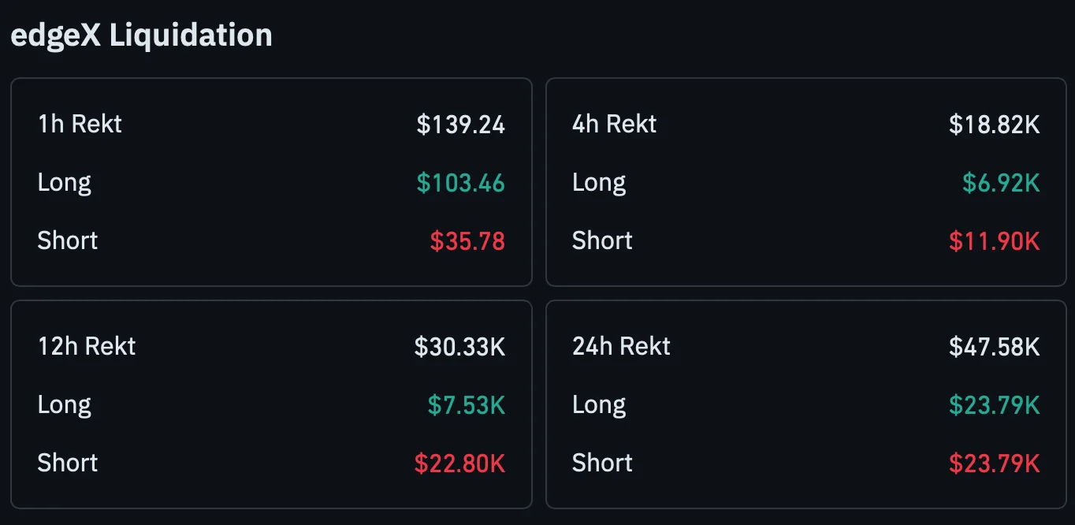
Task: Click the 1h Rekt total $139.24
Action: [461, 124]
